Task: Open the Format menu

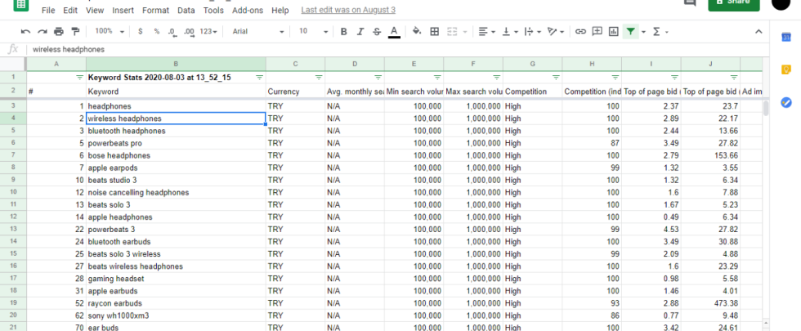Action: [156, 10]
